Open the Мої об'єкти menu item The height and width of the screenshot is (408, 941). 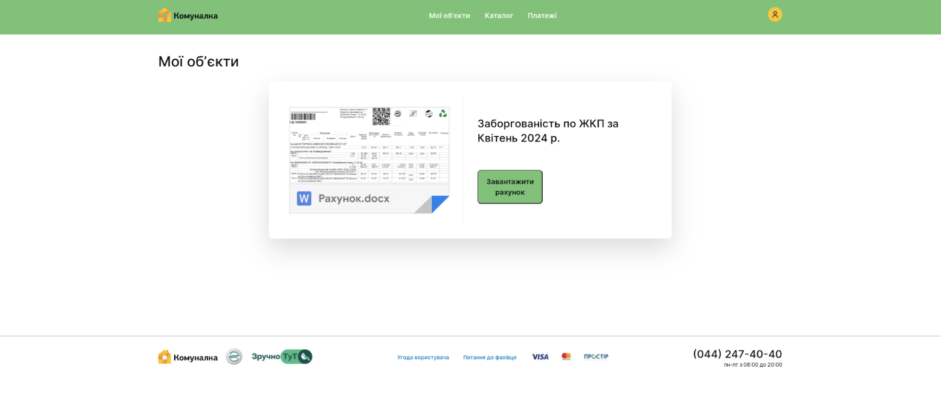tap(449, 16)
